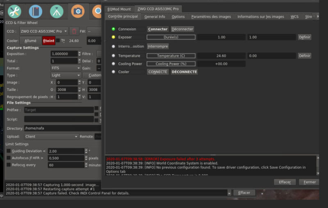Toggle the temperature checkbox beside Eteint

tap(58, 40)
